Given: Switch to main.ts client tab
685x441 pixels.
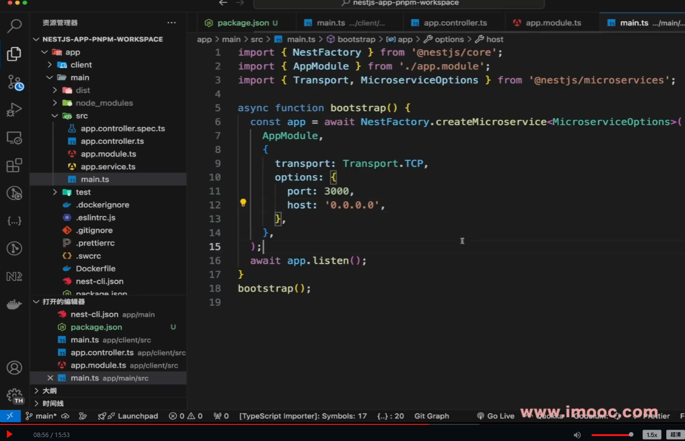Looking at the screenshot, I should pos(350,23).
